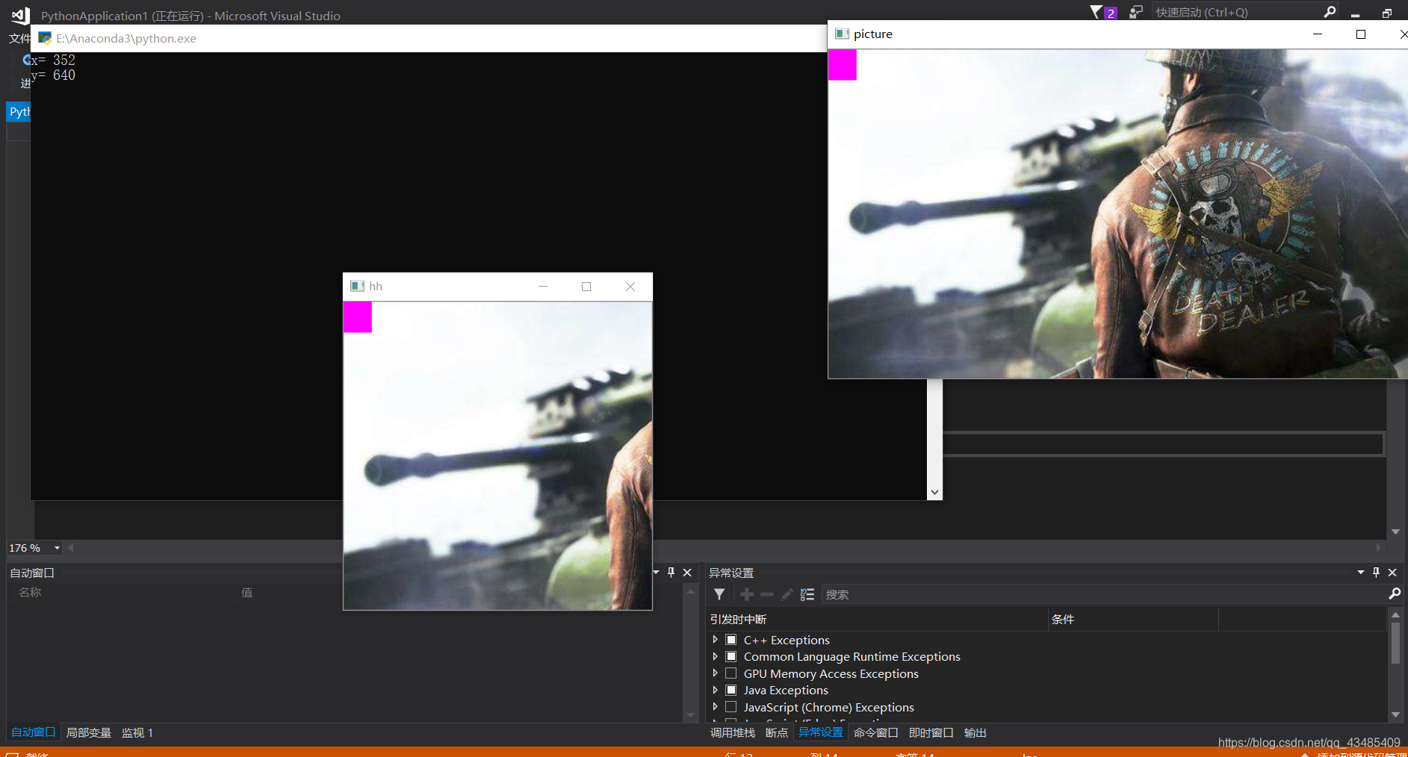The height and width of the screenshot is (757, 1408).
Task: Click the hh window's title icon
Action: (357, 286)
